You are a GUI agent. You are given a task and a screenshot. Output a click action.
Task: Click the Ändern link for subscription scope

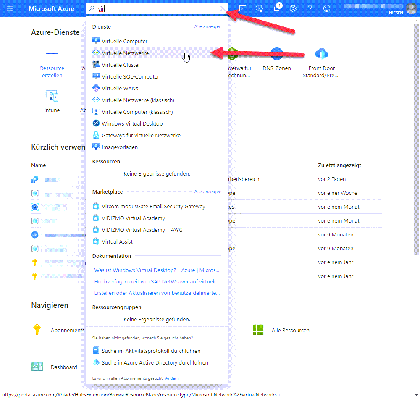(172, 378)
